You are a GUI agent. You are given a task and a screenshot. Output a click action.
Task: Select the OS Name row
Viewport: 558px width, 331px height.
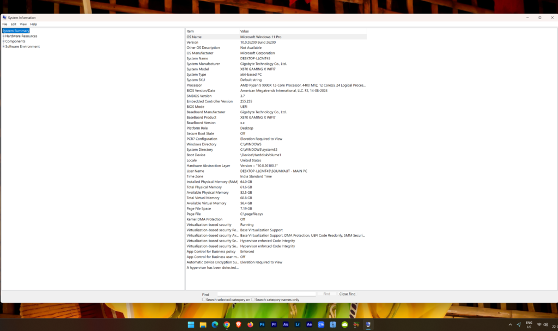click(276, 37)
